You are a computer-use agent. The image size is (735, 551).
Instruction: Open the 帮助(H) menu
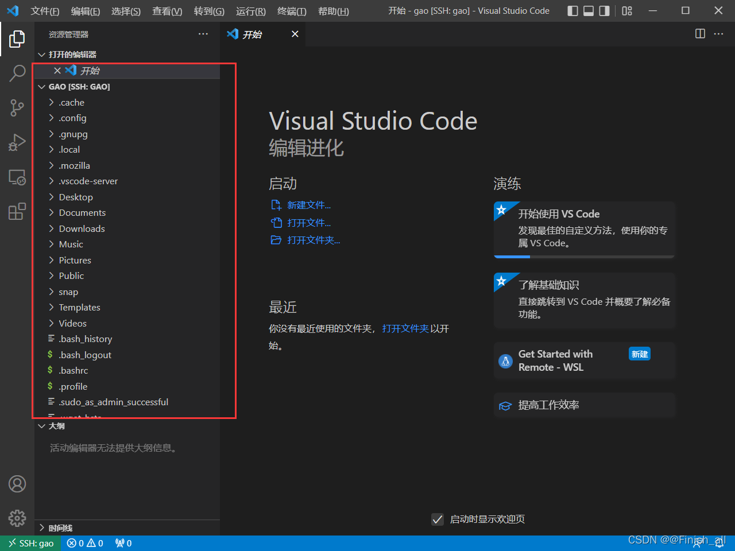tap(334, 11)
